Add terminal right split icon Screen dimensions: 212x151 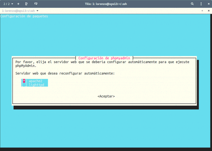pos(26,4)
